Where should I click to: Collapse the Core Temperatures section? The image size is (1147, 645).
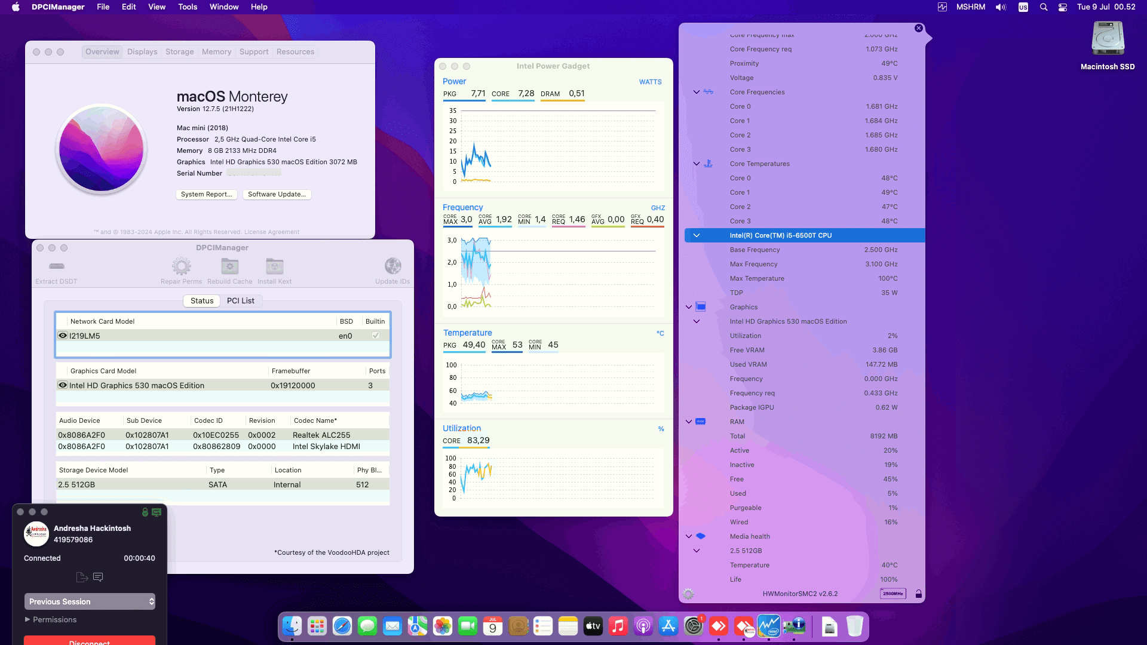pyautogui.click(x=695, y=163)
